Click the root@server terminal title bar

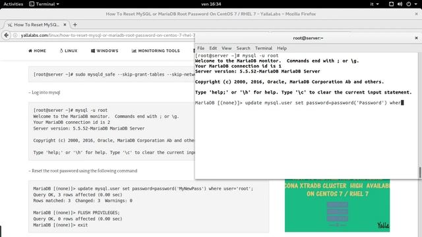click(308, 38)
